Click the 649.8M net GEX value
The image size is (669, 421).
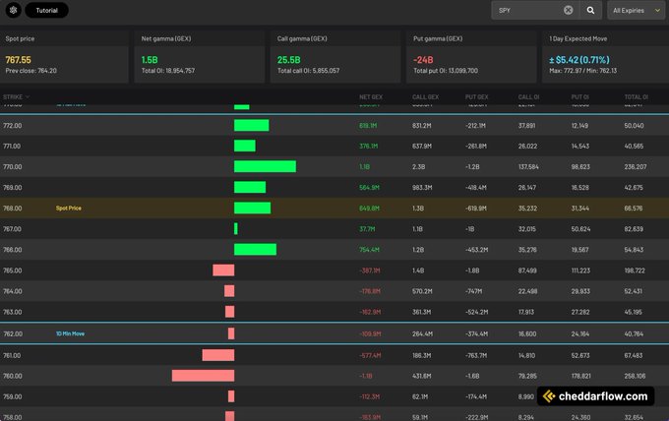(369, 209)
